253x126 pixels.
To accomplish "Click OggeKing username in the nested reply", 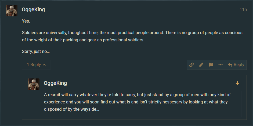I will point(55,83).
